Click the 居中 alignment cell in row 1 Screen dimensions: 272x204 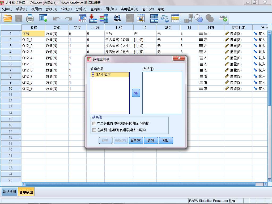coord(211,33)
